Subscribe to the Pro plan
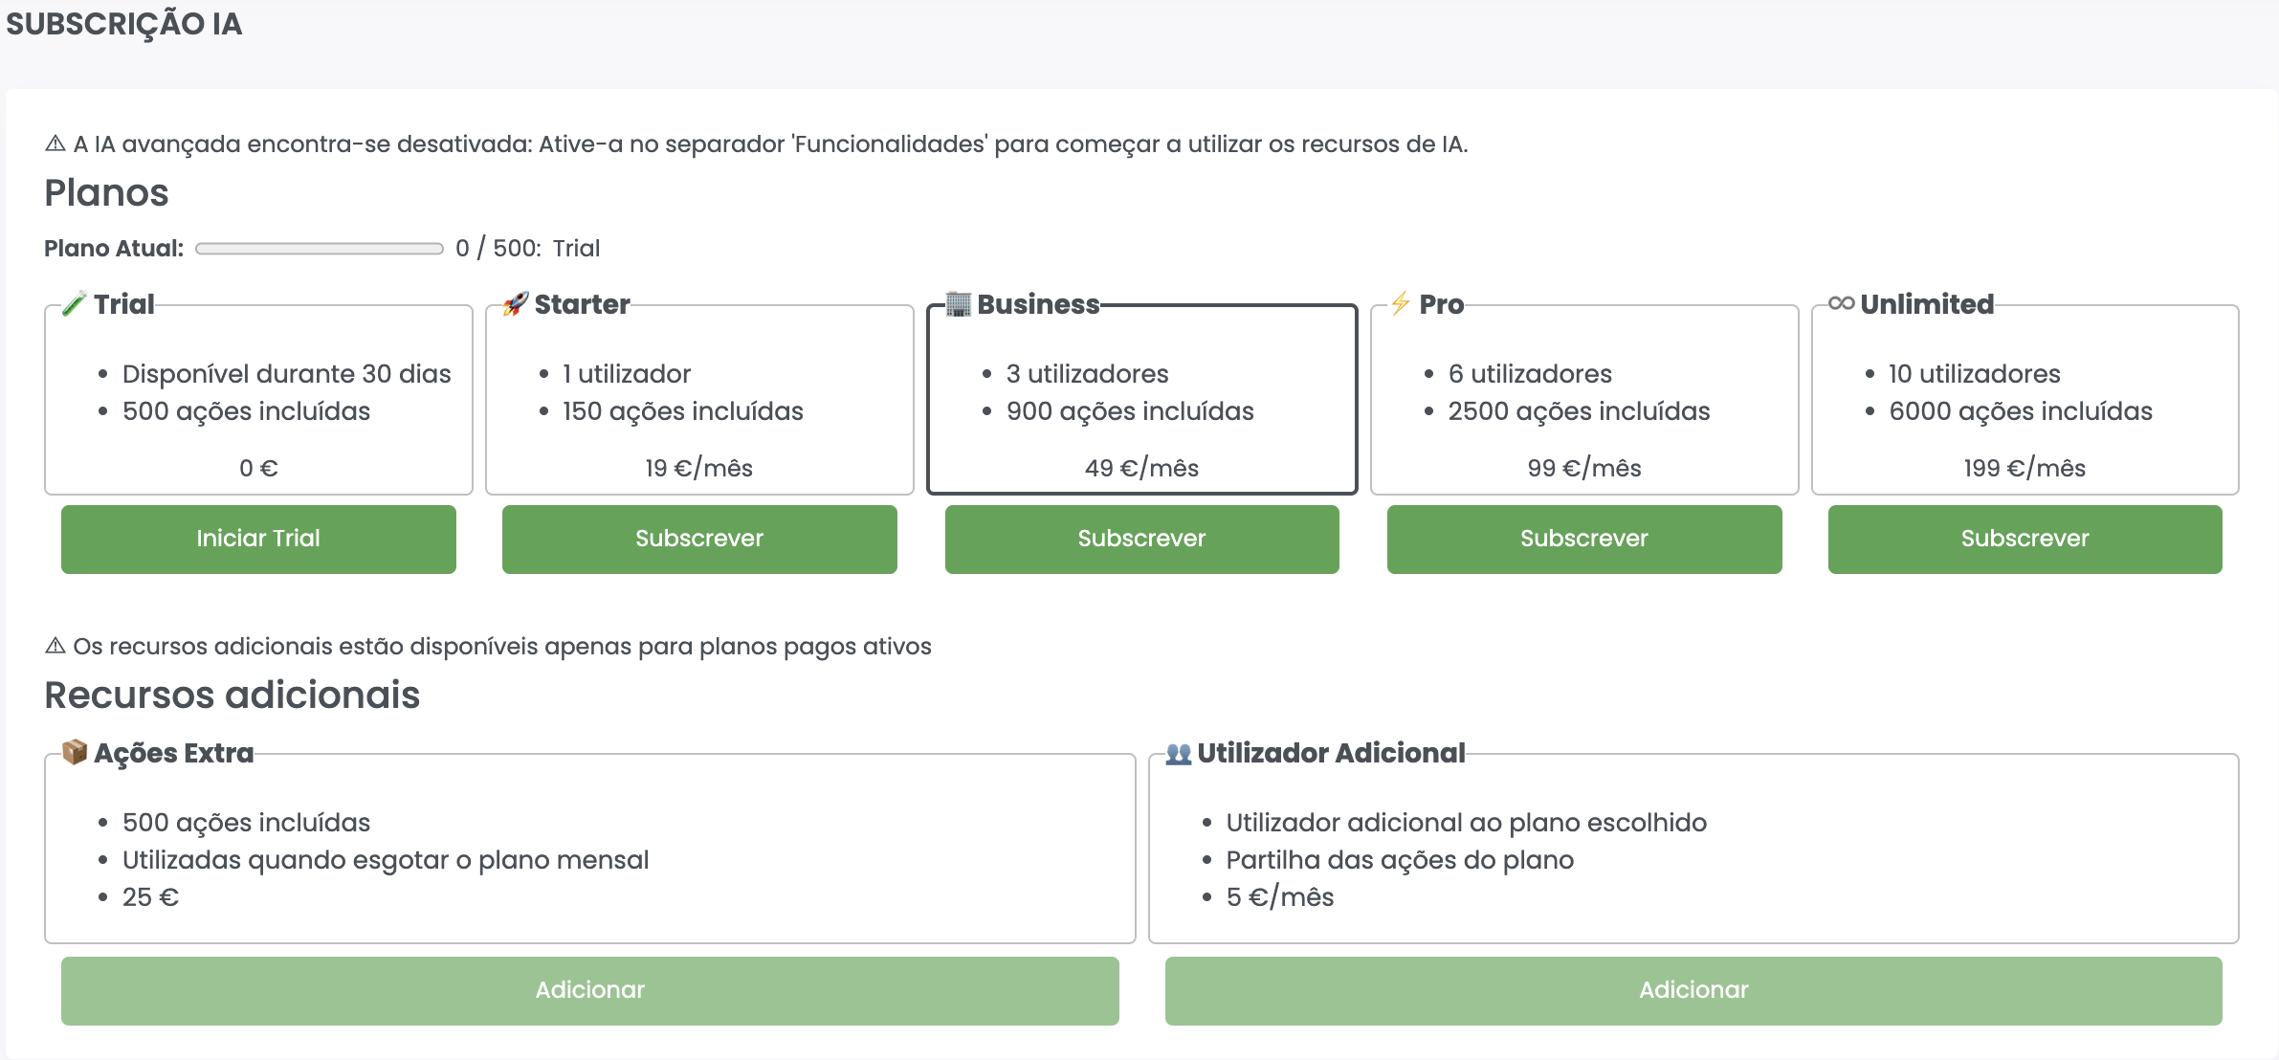The image size is (2279, 1060). click(x=1583, y=539)
